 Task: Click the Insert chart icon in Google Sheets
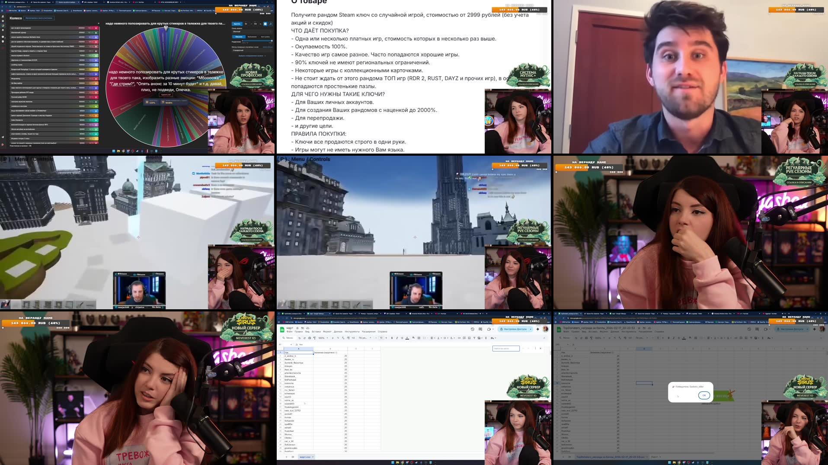469,338
